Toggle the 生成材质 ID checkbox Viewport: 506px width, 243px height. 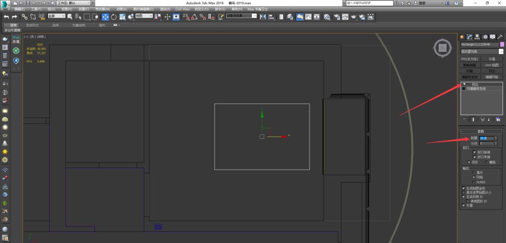pyautogui.click(x=463, y=196)
